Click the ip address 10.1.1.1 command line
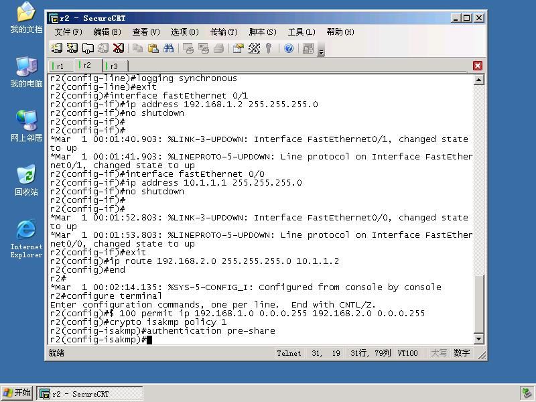536x402 pixels. pos(176,183)
